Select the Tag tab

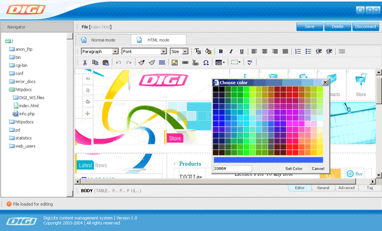(370, 188)
